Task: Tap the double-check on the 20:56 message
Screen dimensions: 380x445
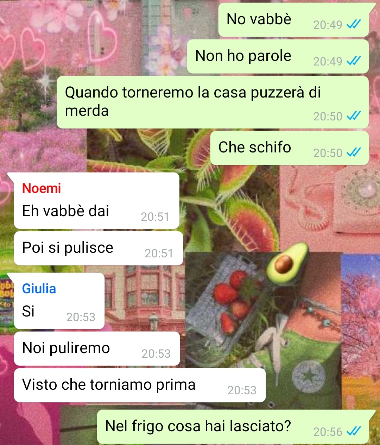Action: [x=354, y=431]
